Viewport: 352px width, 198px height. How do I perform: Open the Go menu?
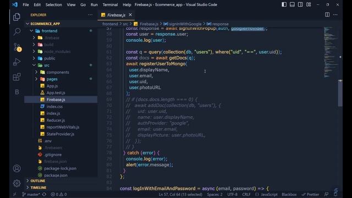(x=83, y=5)
